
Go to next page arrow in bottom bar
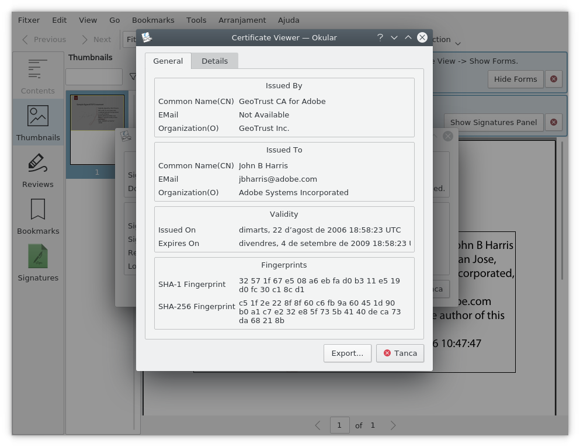click(x=393, y=425)
